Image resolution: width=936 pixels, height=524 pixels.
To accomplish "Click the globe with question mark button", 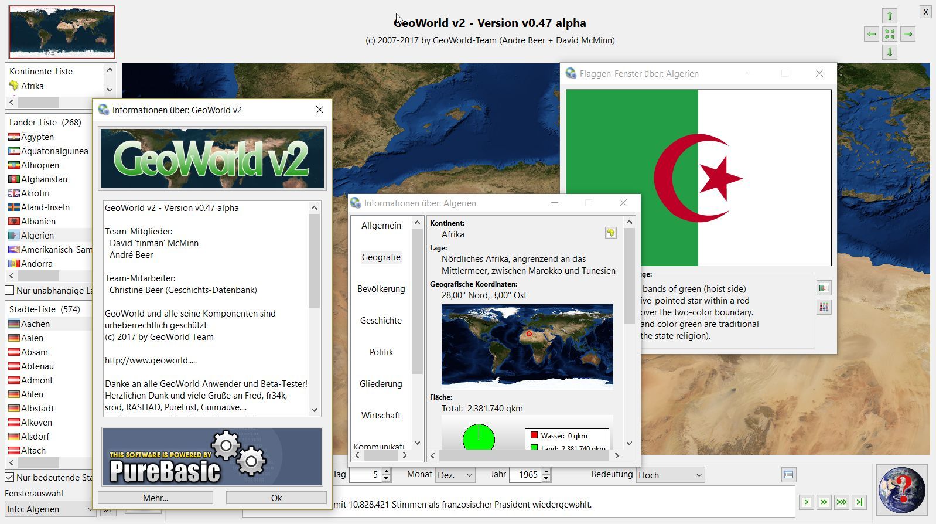I will [x=902, y=490].
